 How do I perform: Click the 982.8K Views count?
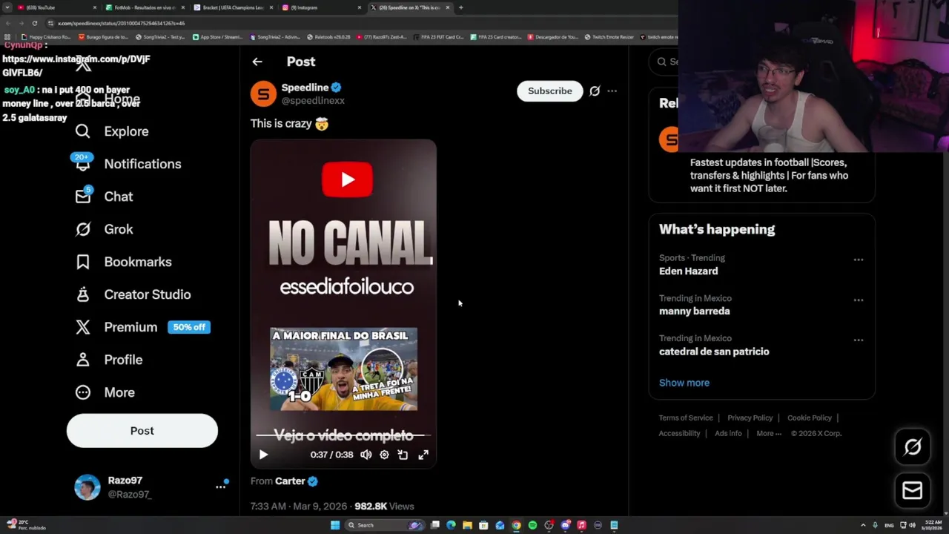(384, 507)
